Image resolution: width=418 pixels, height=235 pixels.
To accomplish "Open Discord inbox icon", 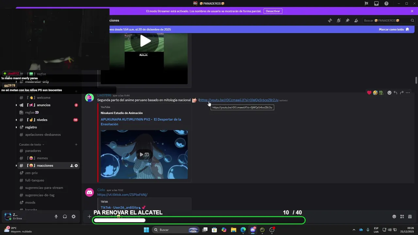I will point(377,3).
